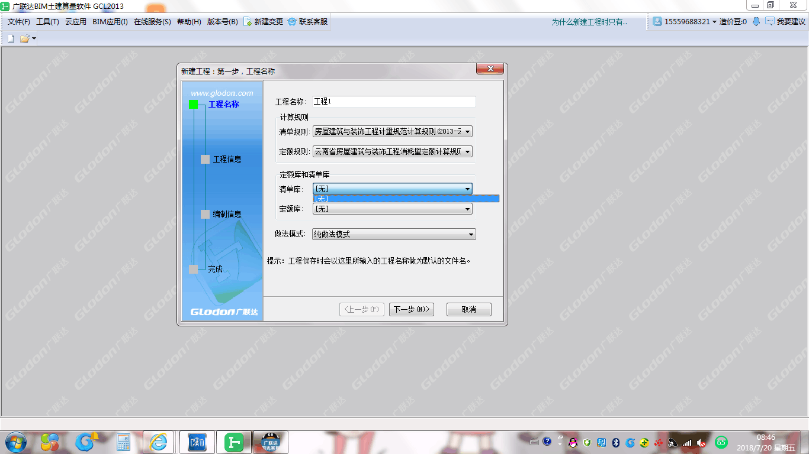Expand the open folder arrow dropdown
809x454 pixels.
[34, 38]
